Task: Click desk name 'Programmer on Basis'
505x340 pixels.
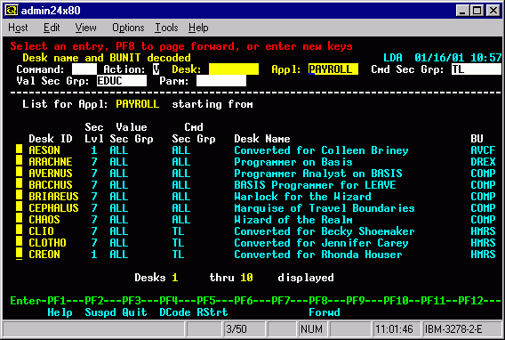Action: pos(293,162)
